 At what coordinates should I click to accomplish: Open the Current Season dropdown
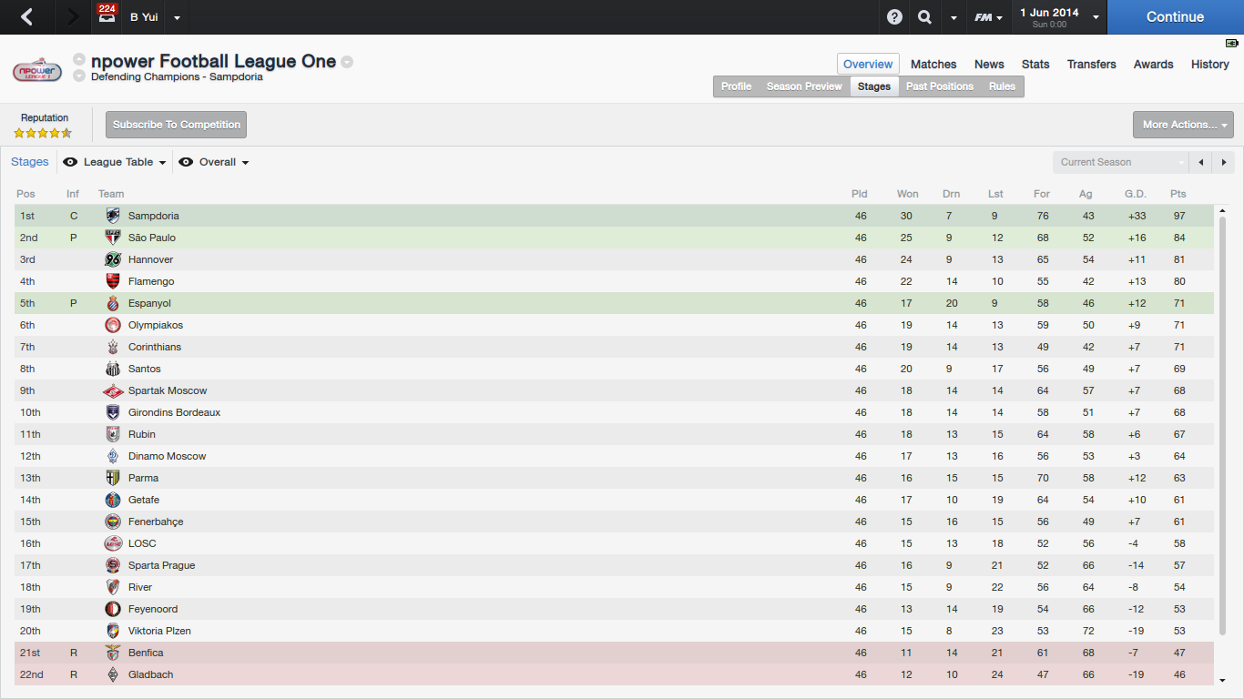(x=1120, y=162)
